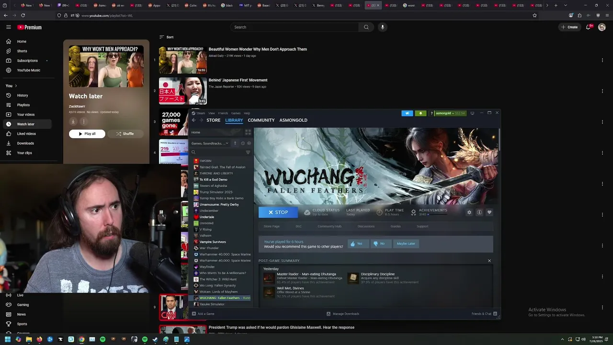Open Liked videos in YouTube sidebar
The image size is (613, 345).
click(x=26, y=134)
